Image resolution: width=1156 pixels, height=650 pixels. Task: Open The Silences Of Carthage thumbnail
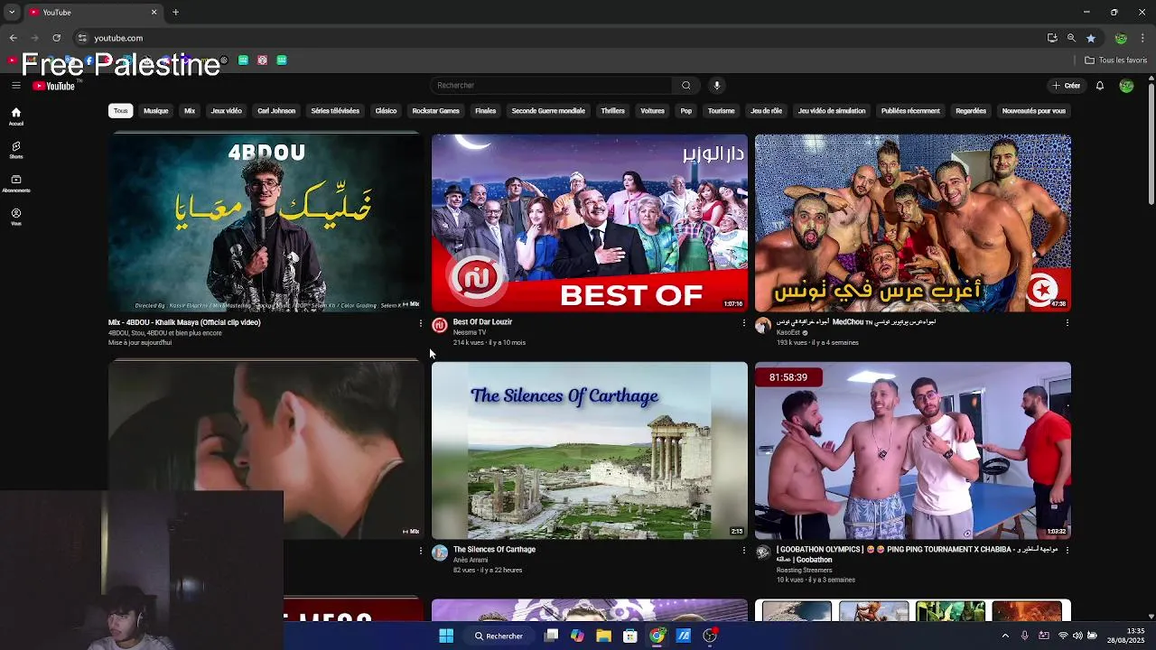point(590,451)
